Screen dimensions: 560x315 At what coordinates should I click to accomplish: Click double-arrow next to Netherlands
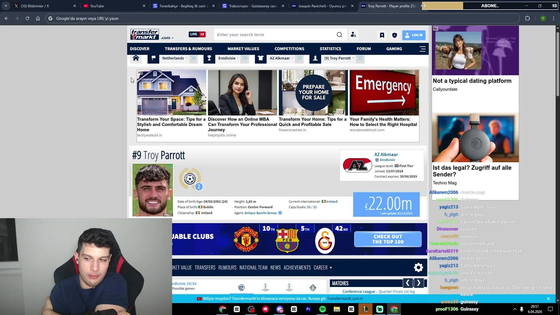(193, 58)
